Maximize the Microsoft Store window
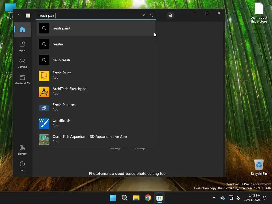 coord(207,13)
